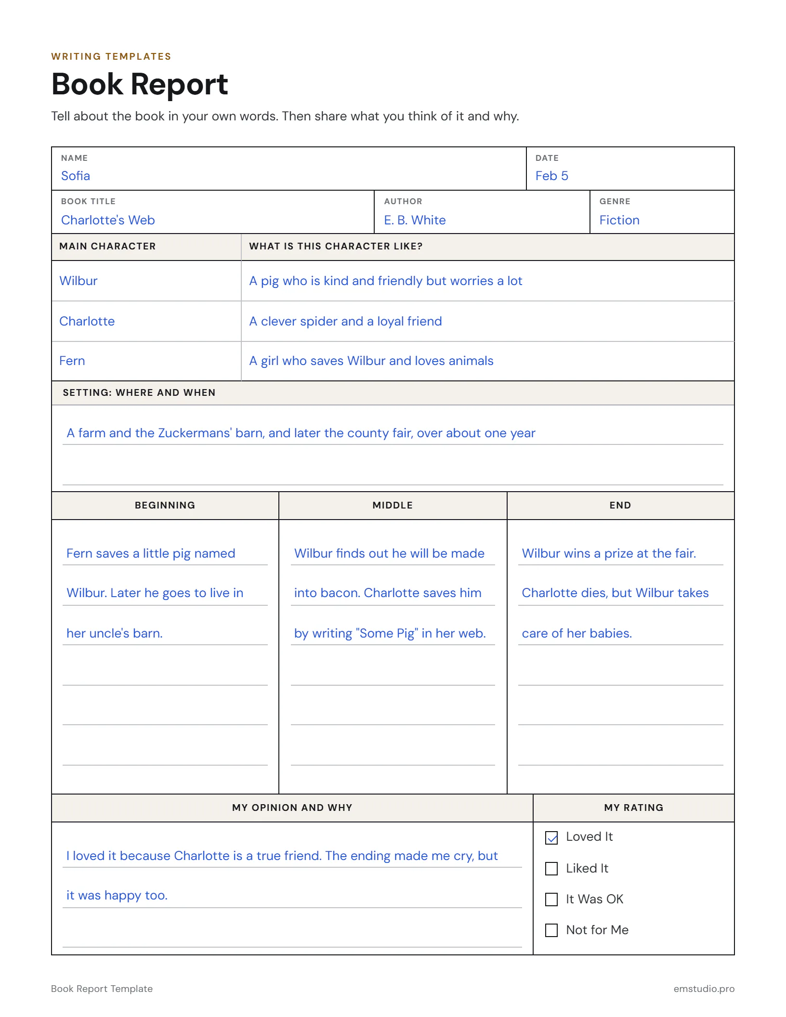Click the description 'A pig who is kind and friendly'
The height and width of the screenshot is (1017, 786).
488,281
